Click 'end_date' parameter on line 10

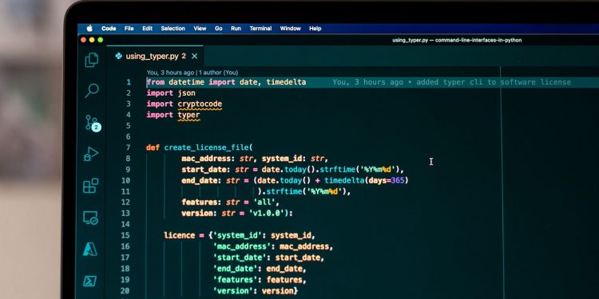(199, 180)
